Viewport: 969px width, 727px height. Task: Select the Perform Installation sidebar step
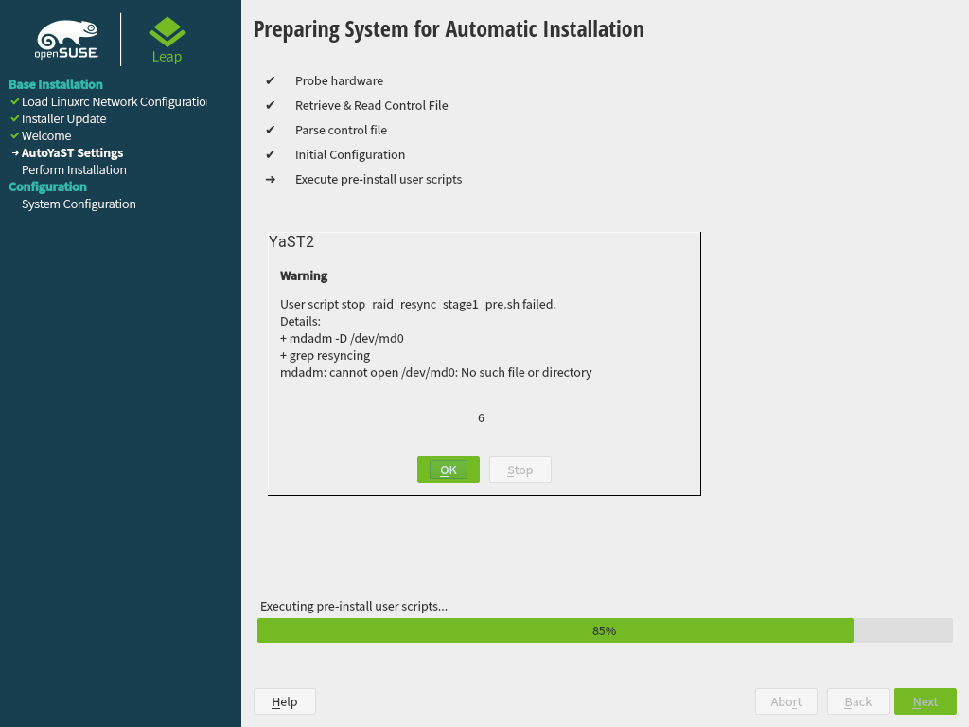pos(74,170)
